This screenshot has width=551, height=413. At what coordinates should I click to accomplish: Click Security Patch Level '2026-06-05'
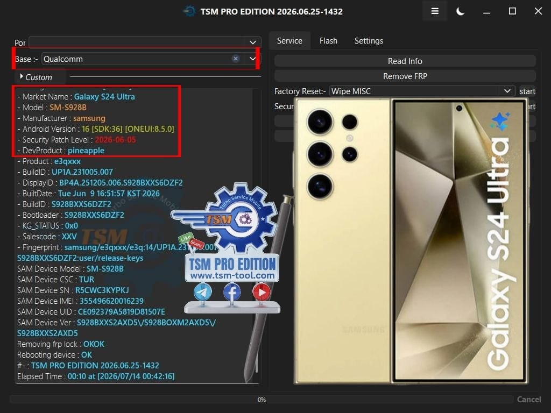(x=115, y=140)
